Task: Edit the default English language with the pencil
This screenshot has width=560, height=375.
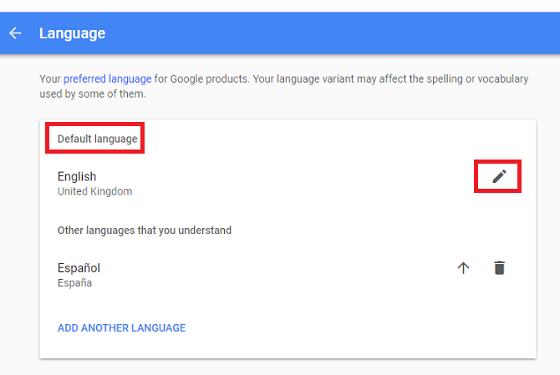Action: coord(499,175)
